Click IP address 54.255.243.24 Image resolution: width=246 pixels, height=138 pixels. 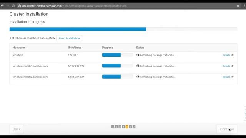[76, 77]
